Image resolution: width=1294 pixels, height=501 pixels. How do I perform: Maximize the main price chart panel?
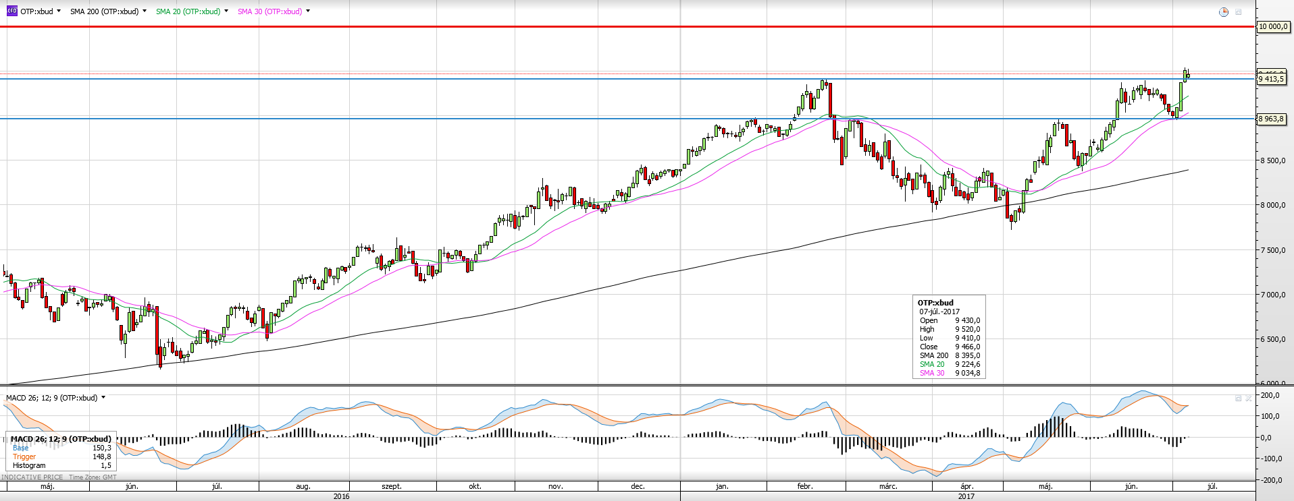coord(1239,12)
